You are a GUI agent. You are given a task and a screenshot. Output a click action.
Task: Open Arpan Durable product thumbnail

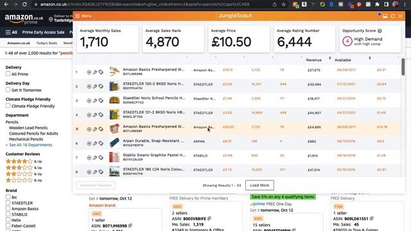click(114, 143)
